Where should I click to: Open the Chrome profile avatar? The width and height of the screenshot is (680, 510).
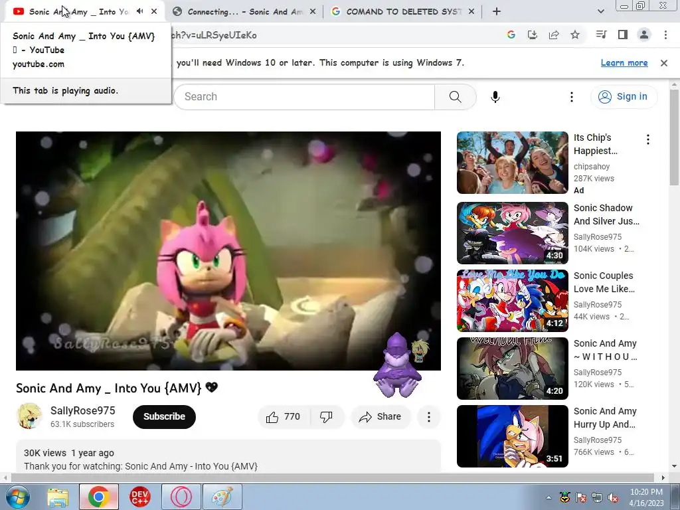(644, 35)
